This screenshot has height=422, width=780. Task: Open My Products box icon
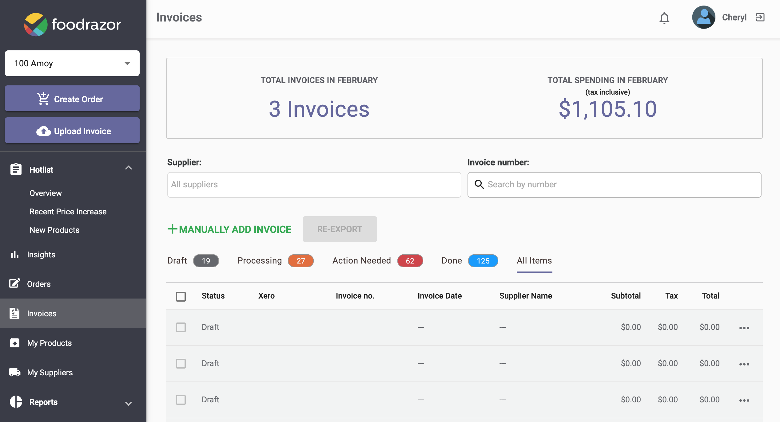pos(14,343)
